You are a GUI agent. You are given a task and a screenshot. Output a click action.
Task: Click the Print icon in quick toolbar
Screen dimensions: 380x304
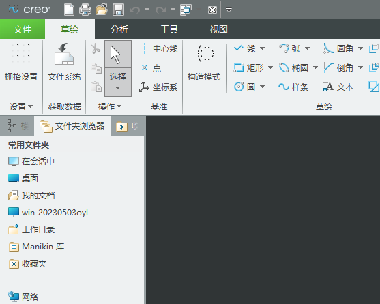coord(85,10)
